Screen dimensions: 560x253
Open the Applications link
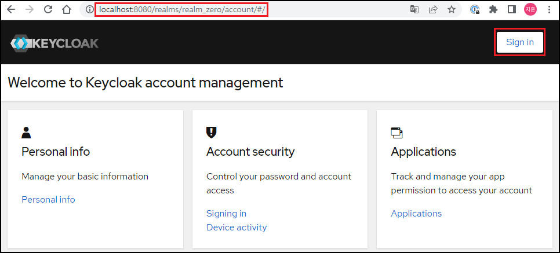pos(416,214)
